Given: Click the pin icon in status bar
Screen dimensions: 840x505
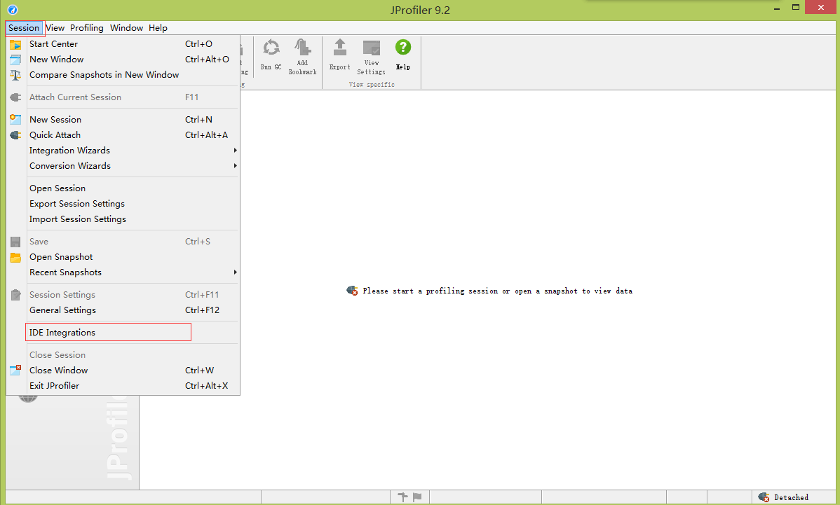Looking at the screenshot, I should click(x=403, y=497).
